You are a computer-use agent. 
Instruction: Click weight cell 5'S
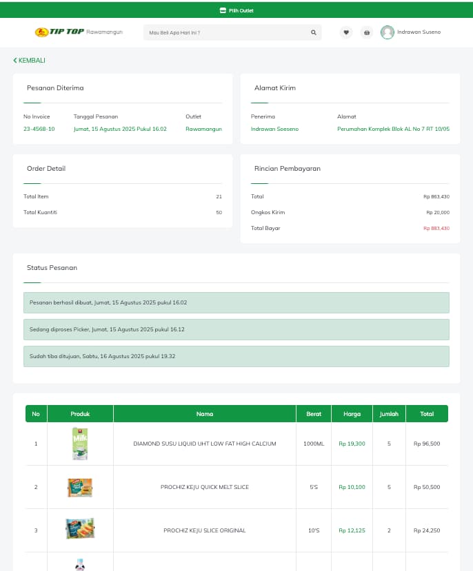click(314, 487)
